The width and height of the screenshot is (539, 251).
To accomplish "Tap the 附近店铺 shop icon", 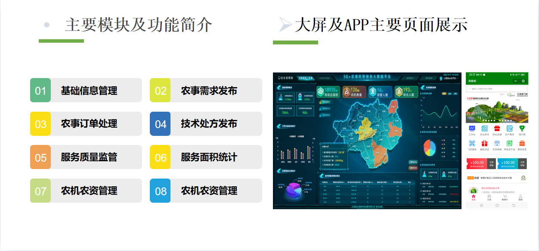I will (497, 129).
